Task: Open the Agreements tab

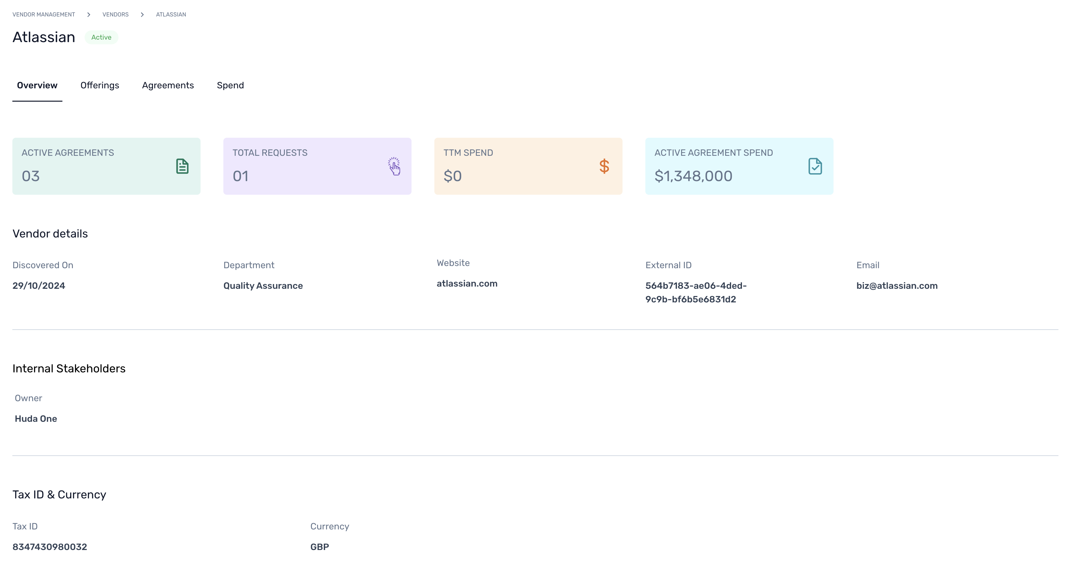Action: tap(168, 85)
